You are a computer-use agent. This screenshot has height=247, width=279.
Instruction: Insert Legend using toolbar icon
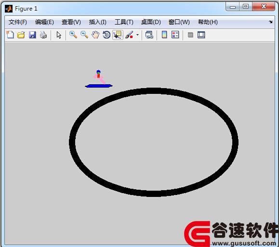175,35
